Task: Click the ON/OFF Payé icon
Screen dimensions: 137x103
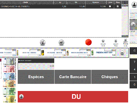Action: (116, 41)
